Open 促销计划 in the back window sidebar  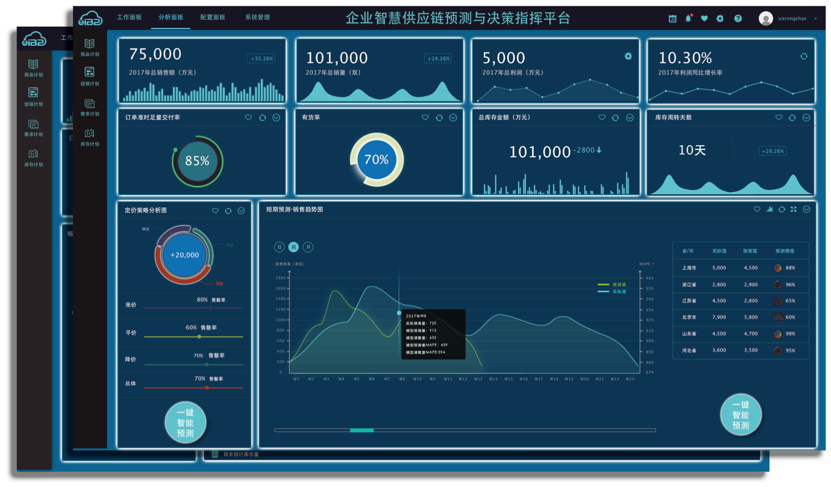[33, 97]
